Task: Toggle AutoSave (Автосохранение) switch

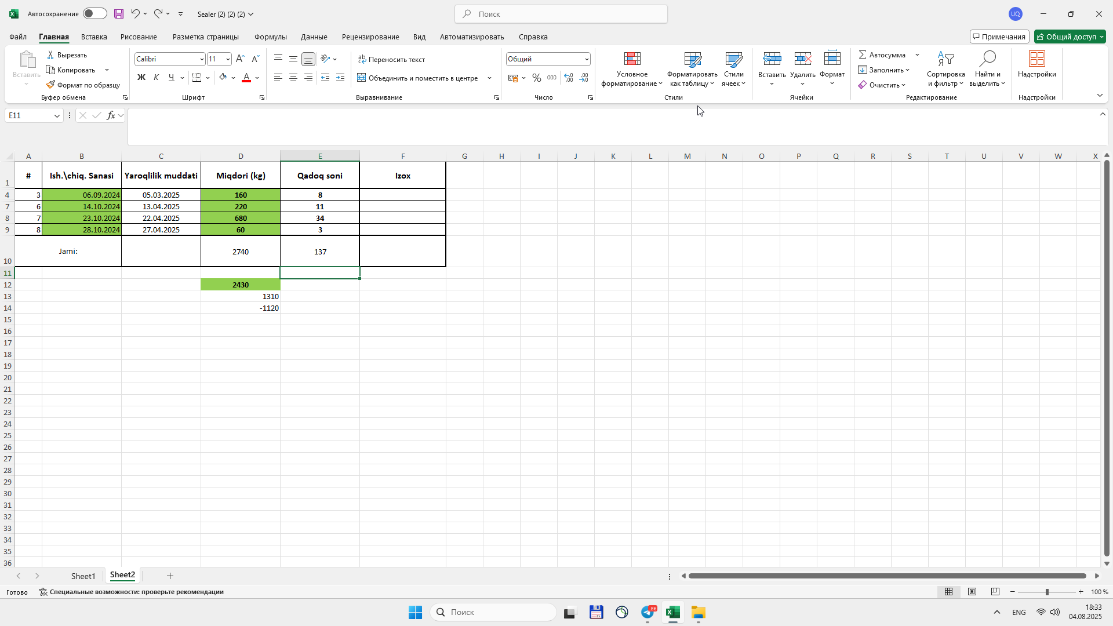Action: (x=94, y=13)
